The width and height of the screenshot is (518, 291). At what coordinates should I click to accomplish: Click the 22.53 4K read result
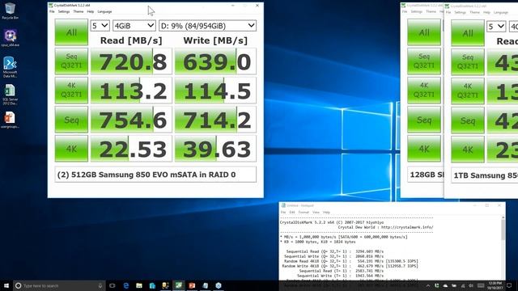[x=131, y=149]
